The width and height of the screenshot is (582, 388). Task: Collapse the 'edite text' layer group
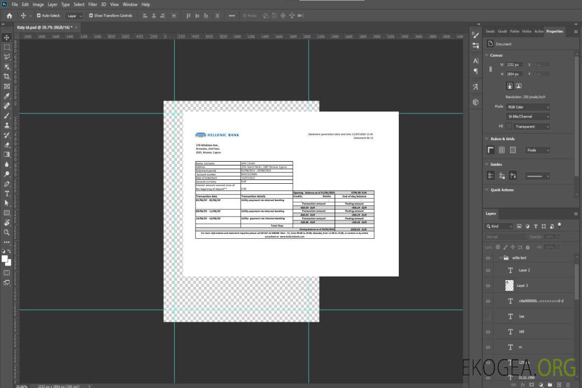[497, 258]
